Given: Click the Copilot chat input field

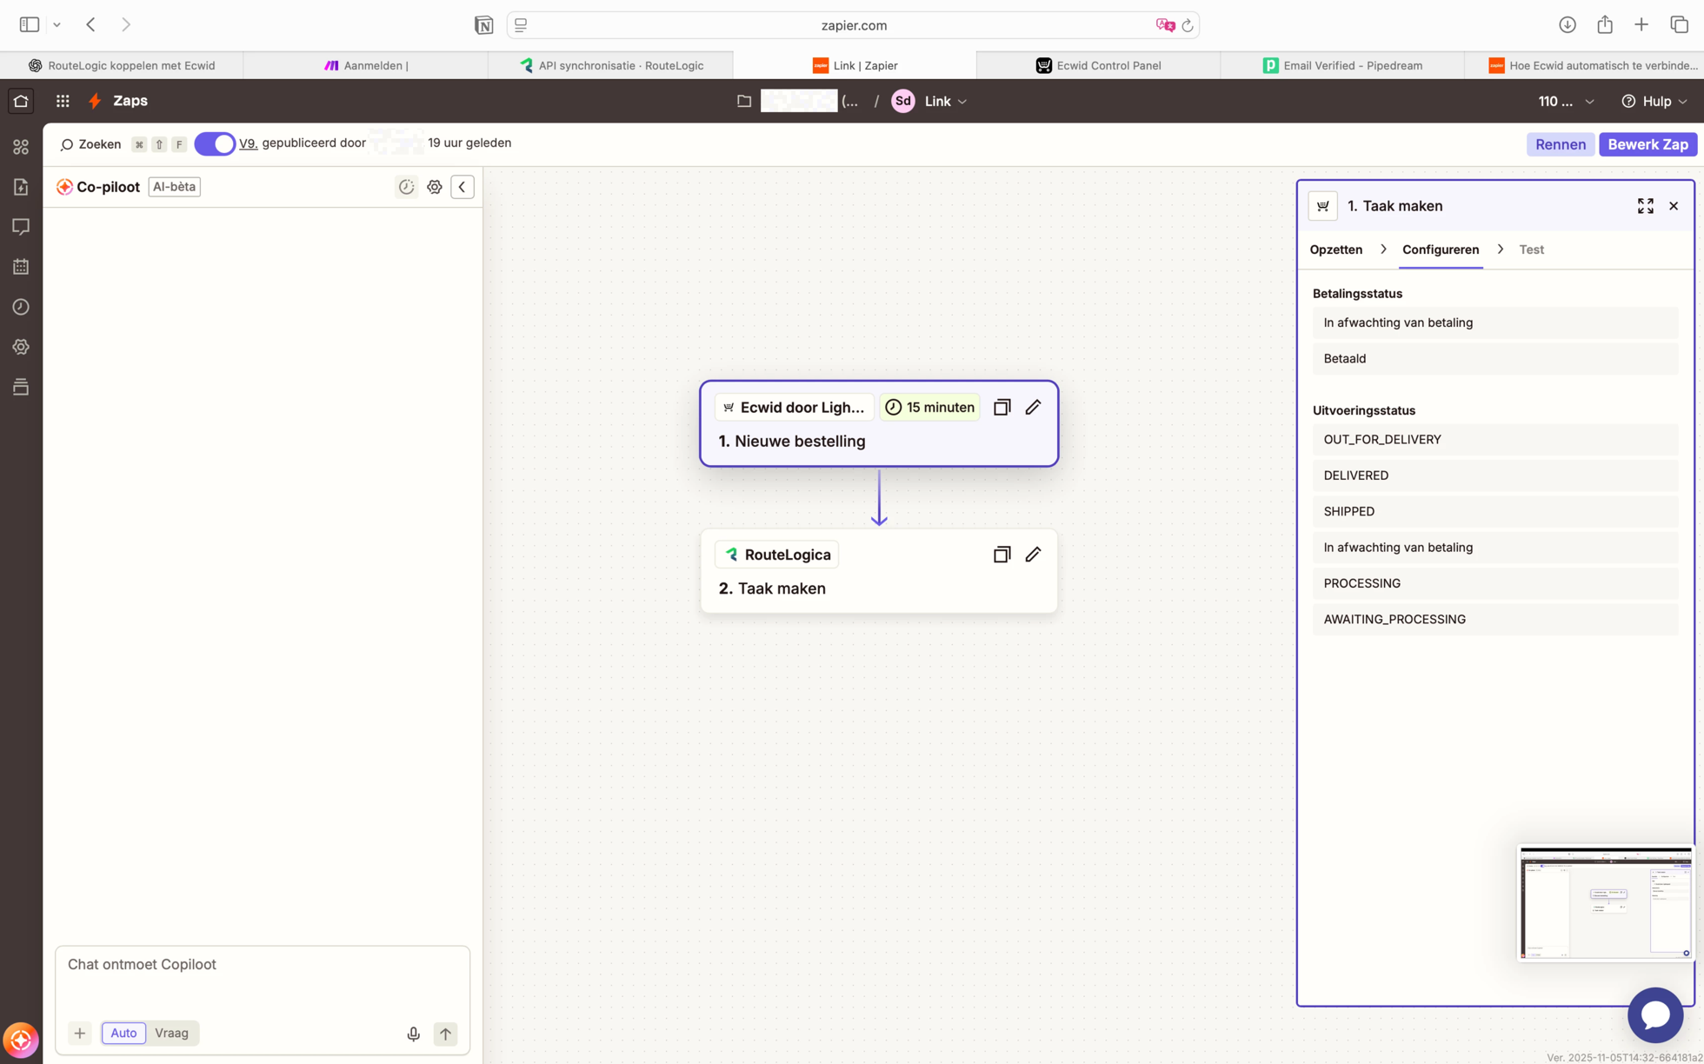Looking at the screenshot, I should coord(262,978).
